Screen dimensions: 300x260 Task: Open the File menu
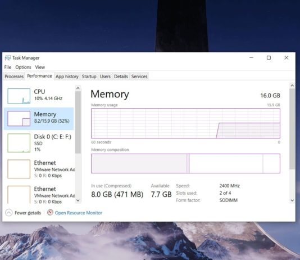[8, 67]
